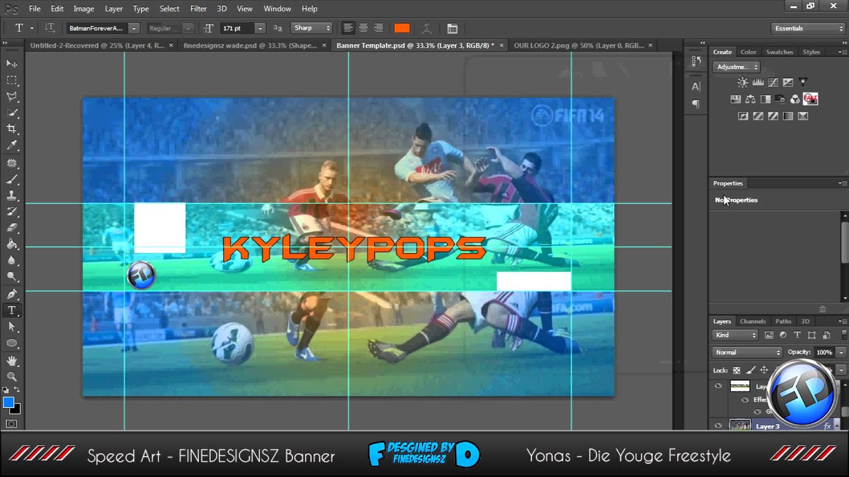Lock transparent pixels
Viewport: 849px width, 477px height.
pyautogui.click(x=736, y=370)
